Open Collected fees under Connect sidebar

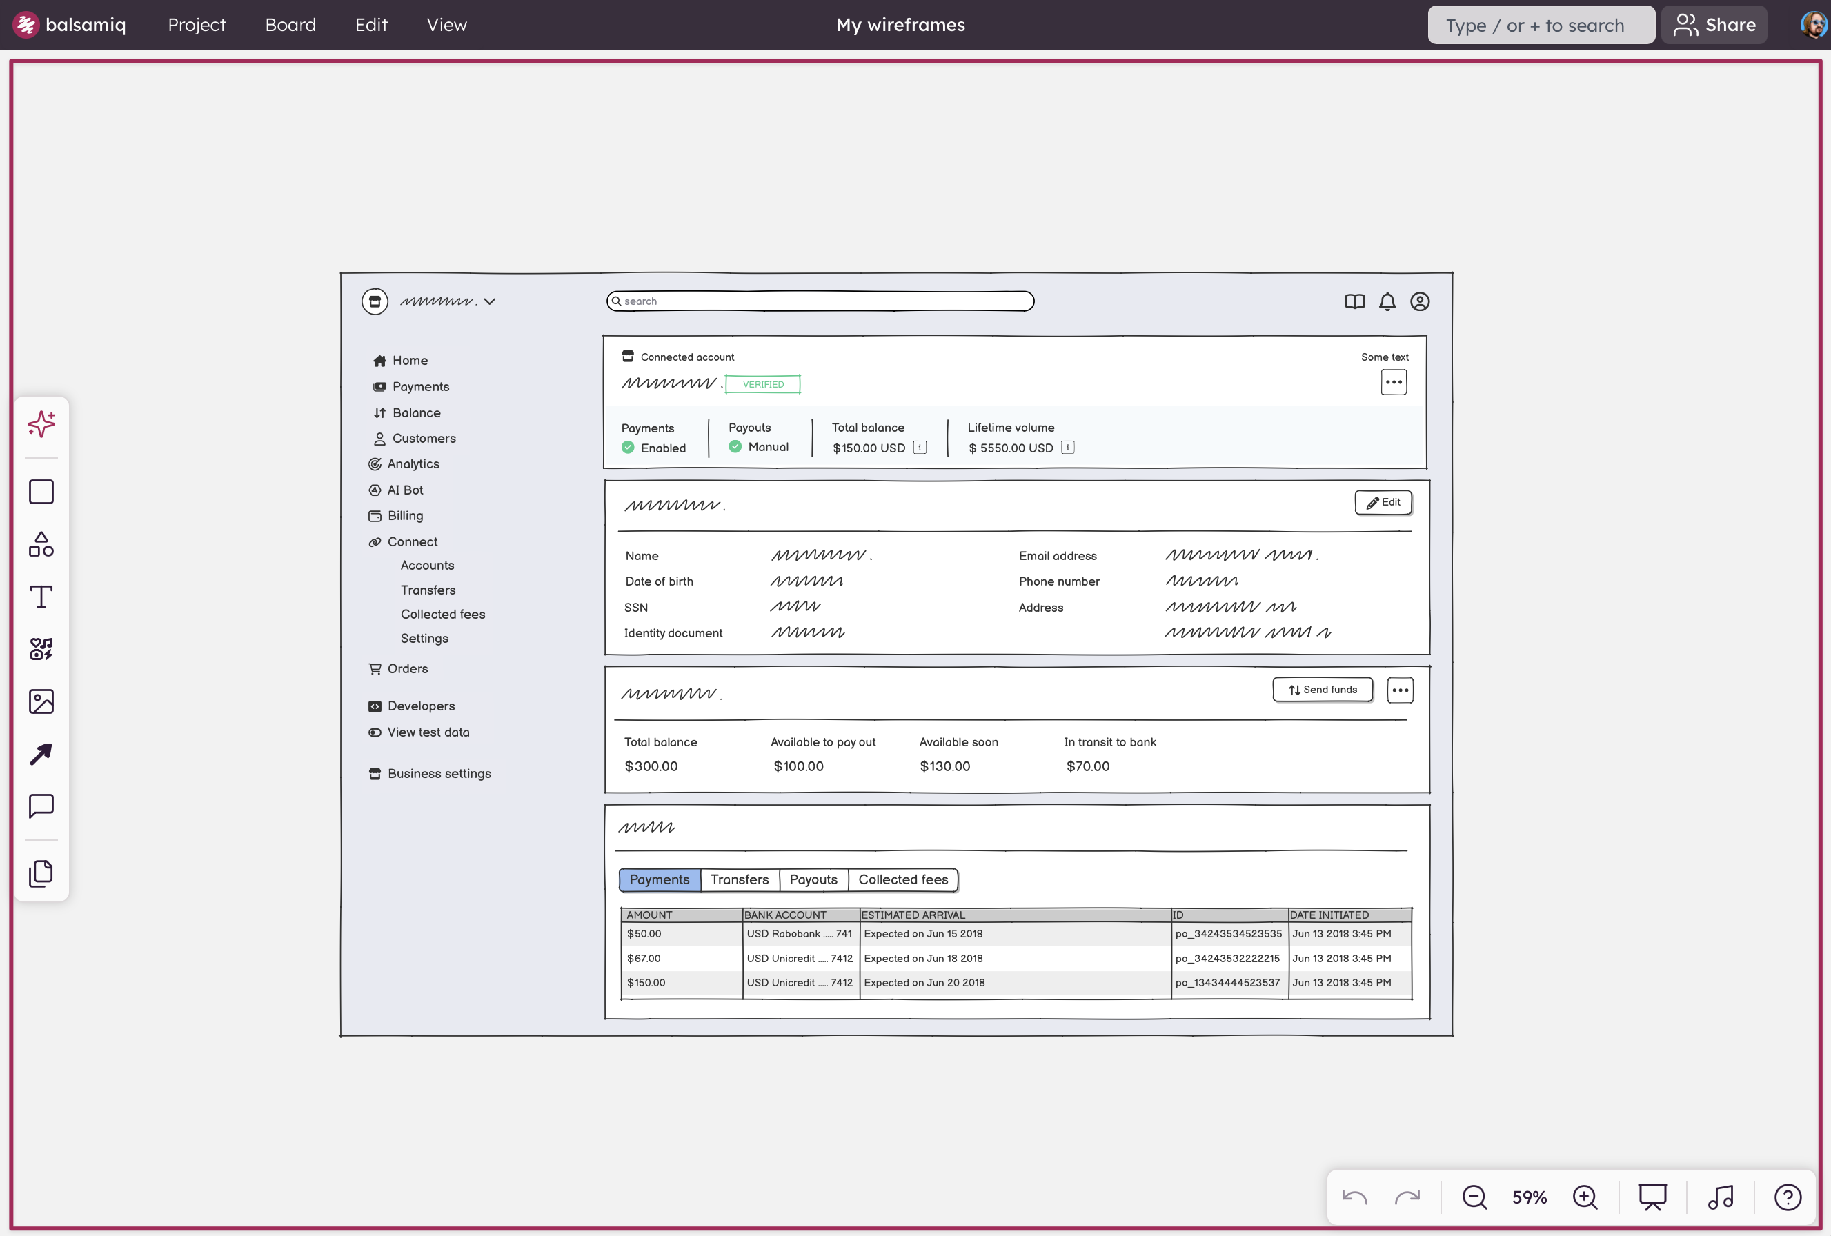443,615
